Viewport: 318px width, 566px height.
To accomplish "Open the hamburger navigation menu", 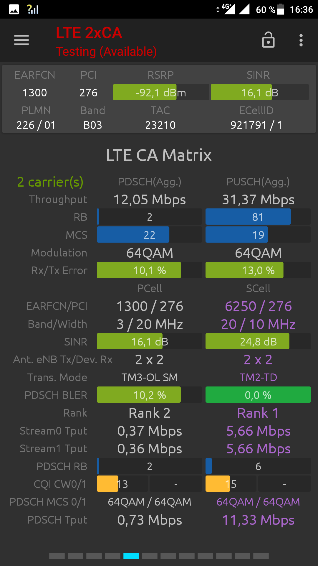I will (x=21, y=40).
